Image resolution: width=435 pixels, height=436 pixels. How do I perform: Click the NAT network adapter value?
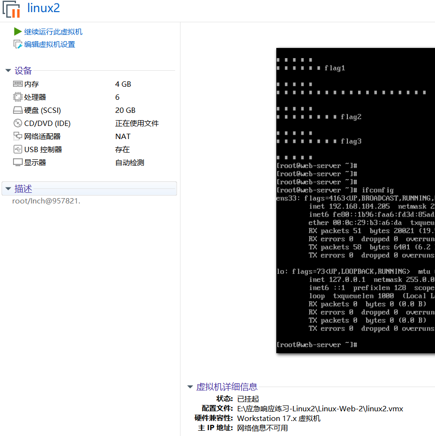coord(123,136)
